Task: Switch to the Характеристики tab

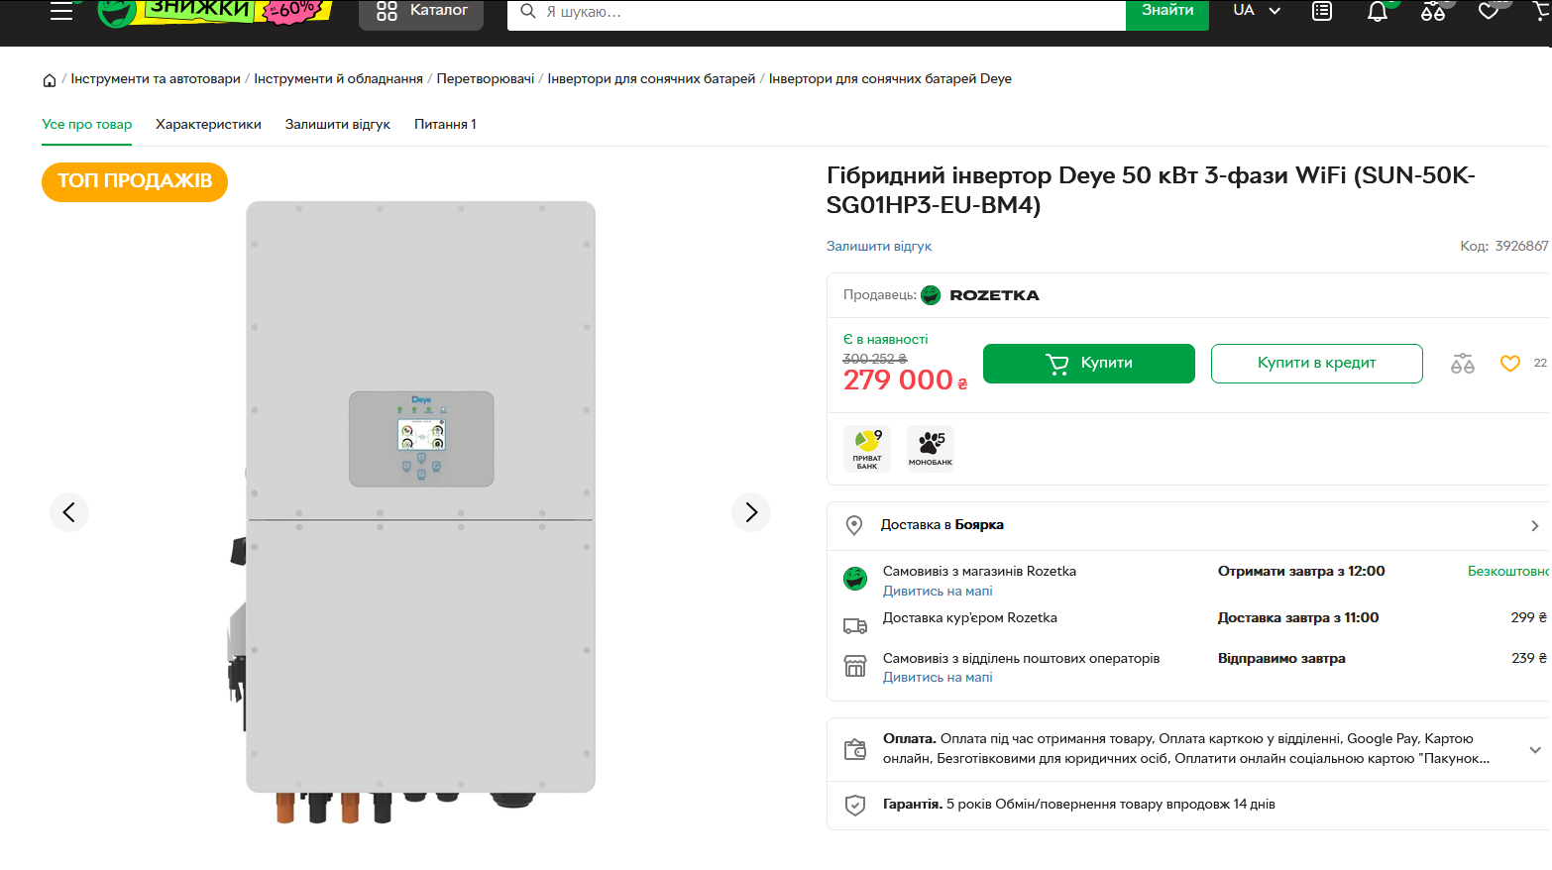Action: (x=208, y=125)
